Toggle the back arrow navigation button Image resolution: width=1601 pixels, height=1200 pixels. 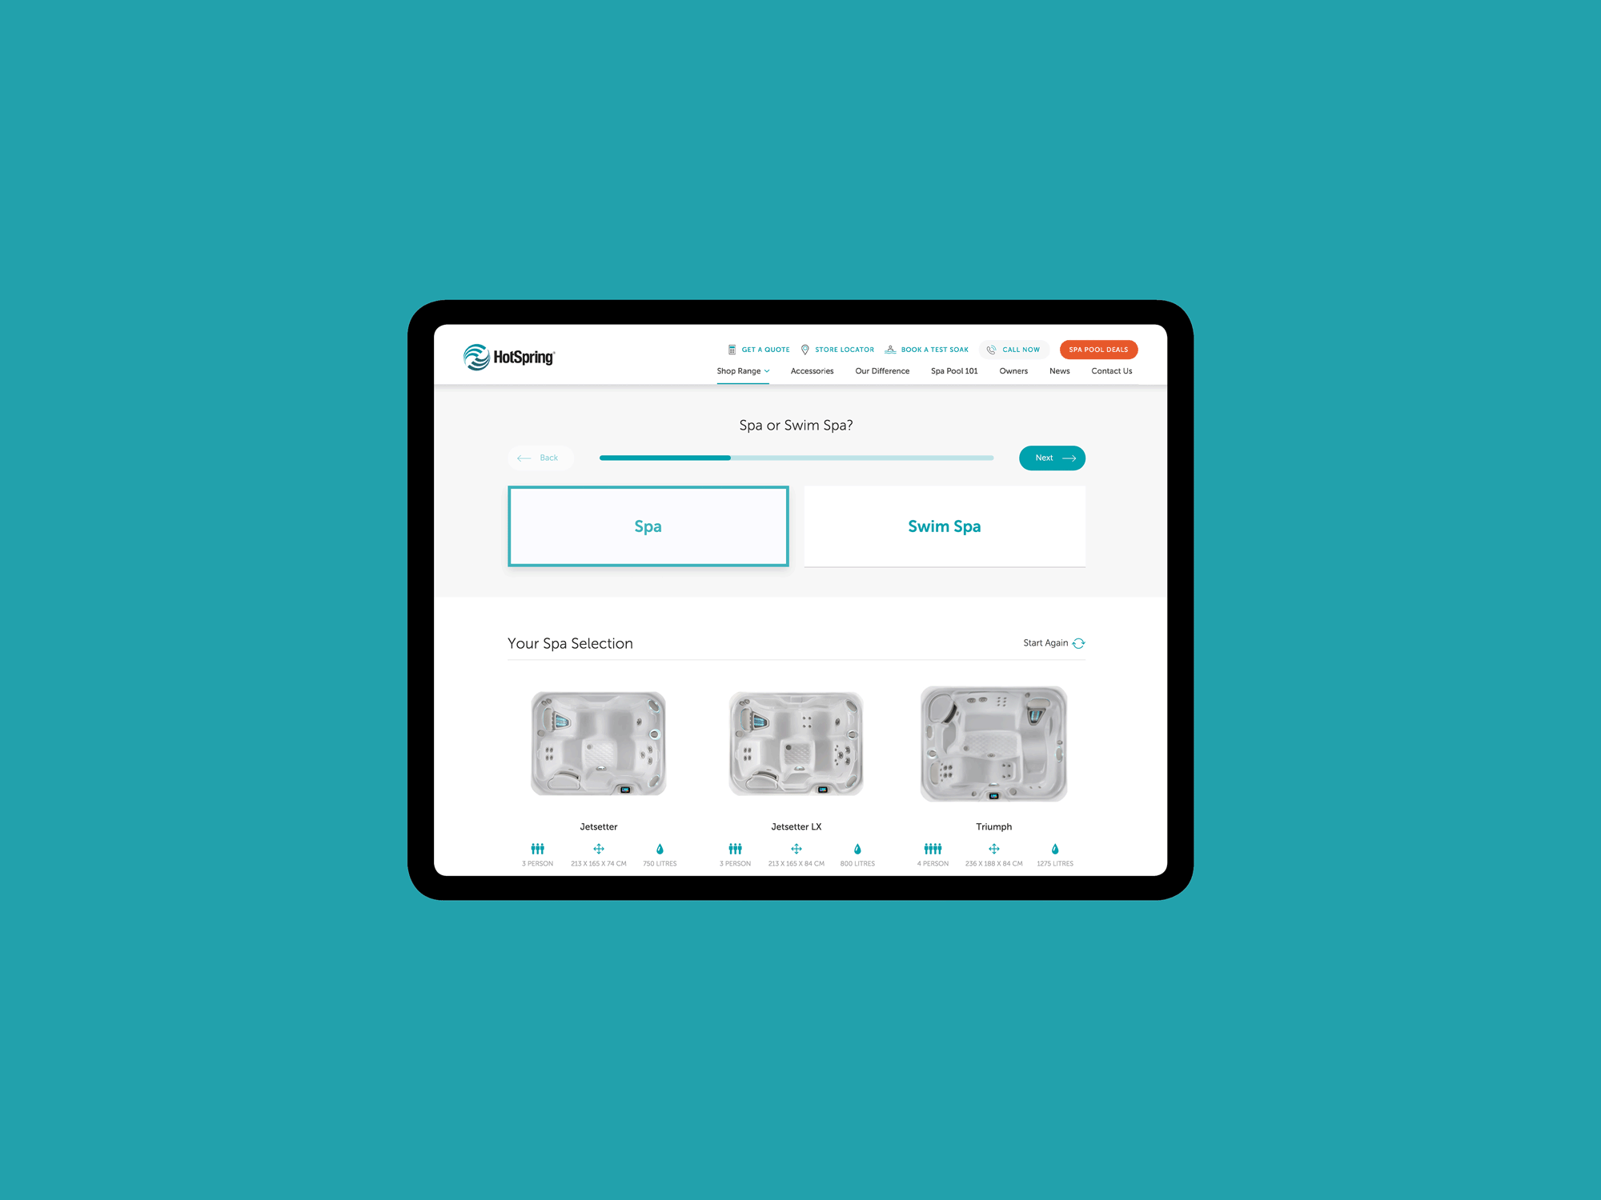[x=540, y=456]
